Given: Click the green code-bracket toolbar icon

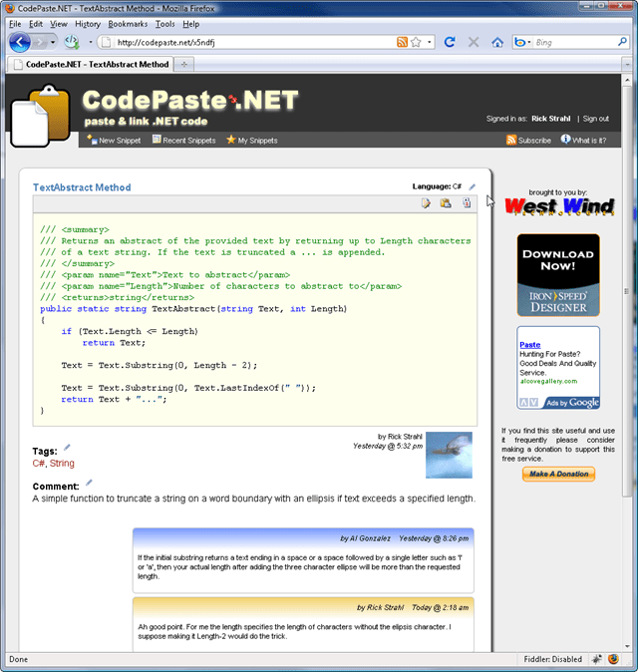Looking at the screenshot, I should click(x=72, y=42).
